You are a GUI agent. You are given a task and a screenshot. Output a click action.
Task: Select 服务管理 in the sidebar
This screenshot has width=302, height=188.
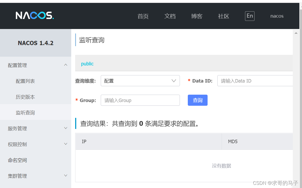coord(17,128)
